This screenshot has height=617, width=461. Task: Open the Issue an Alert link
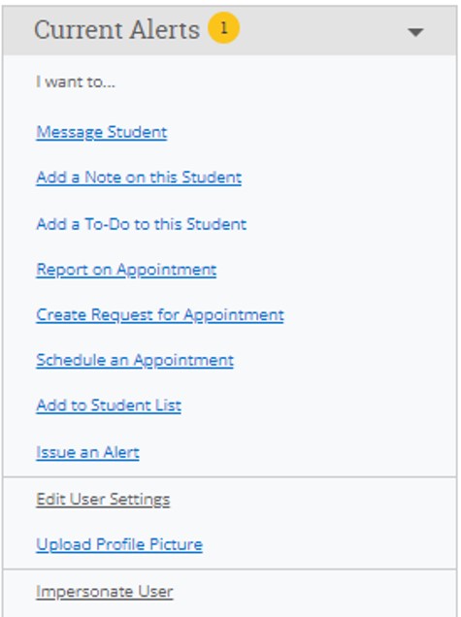point(87,452)
